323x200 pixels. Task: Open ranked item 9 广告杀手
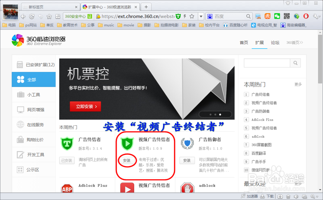click(259, 162)
